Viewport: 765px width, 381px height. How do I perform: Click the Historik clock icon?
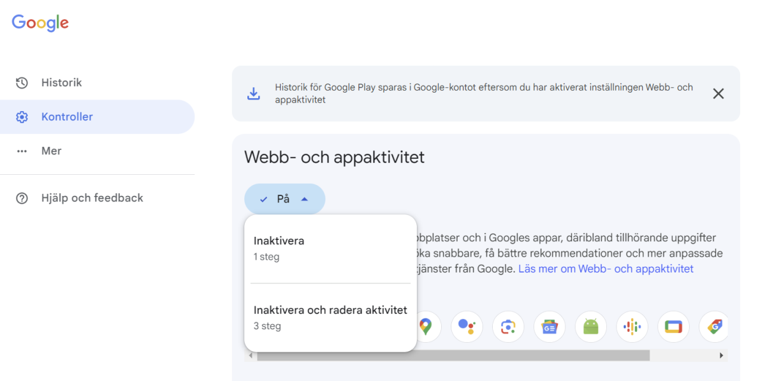(22, 82)
